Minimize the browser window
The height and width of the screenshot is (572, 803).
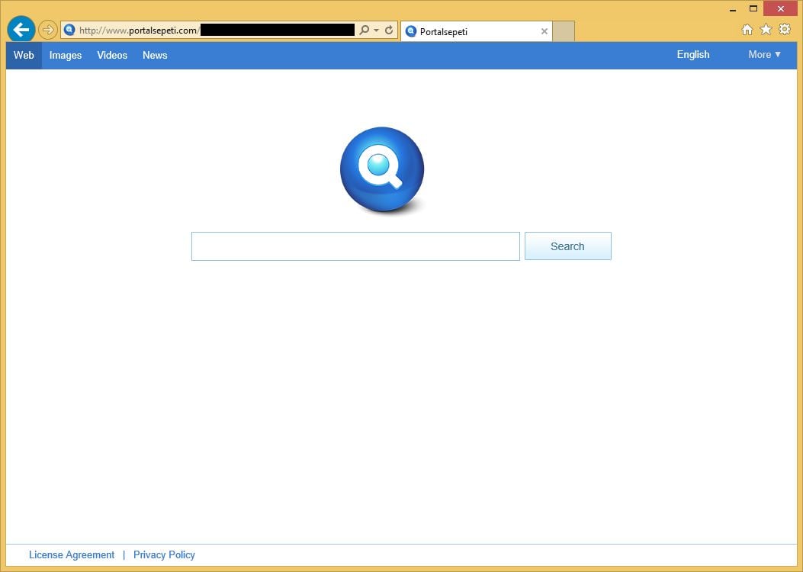click(x=733, y=8)
